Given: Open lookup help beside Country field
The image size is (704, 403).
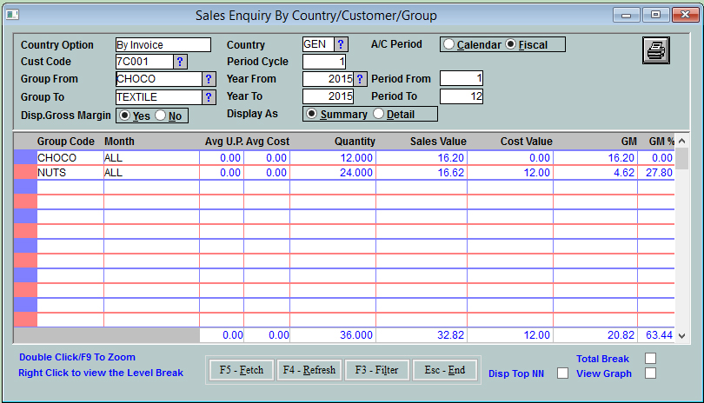Looking at the screenshot, I should [x=341, y=44].
